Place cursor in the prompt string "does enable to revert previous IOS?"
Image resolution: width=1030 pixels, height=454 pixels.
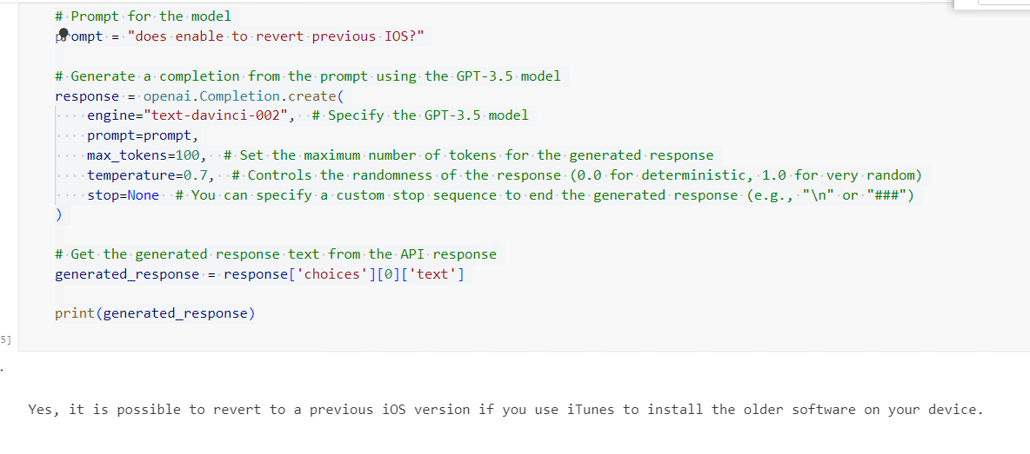278,36
